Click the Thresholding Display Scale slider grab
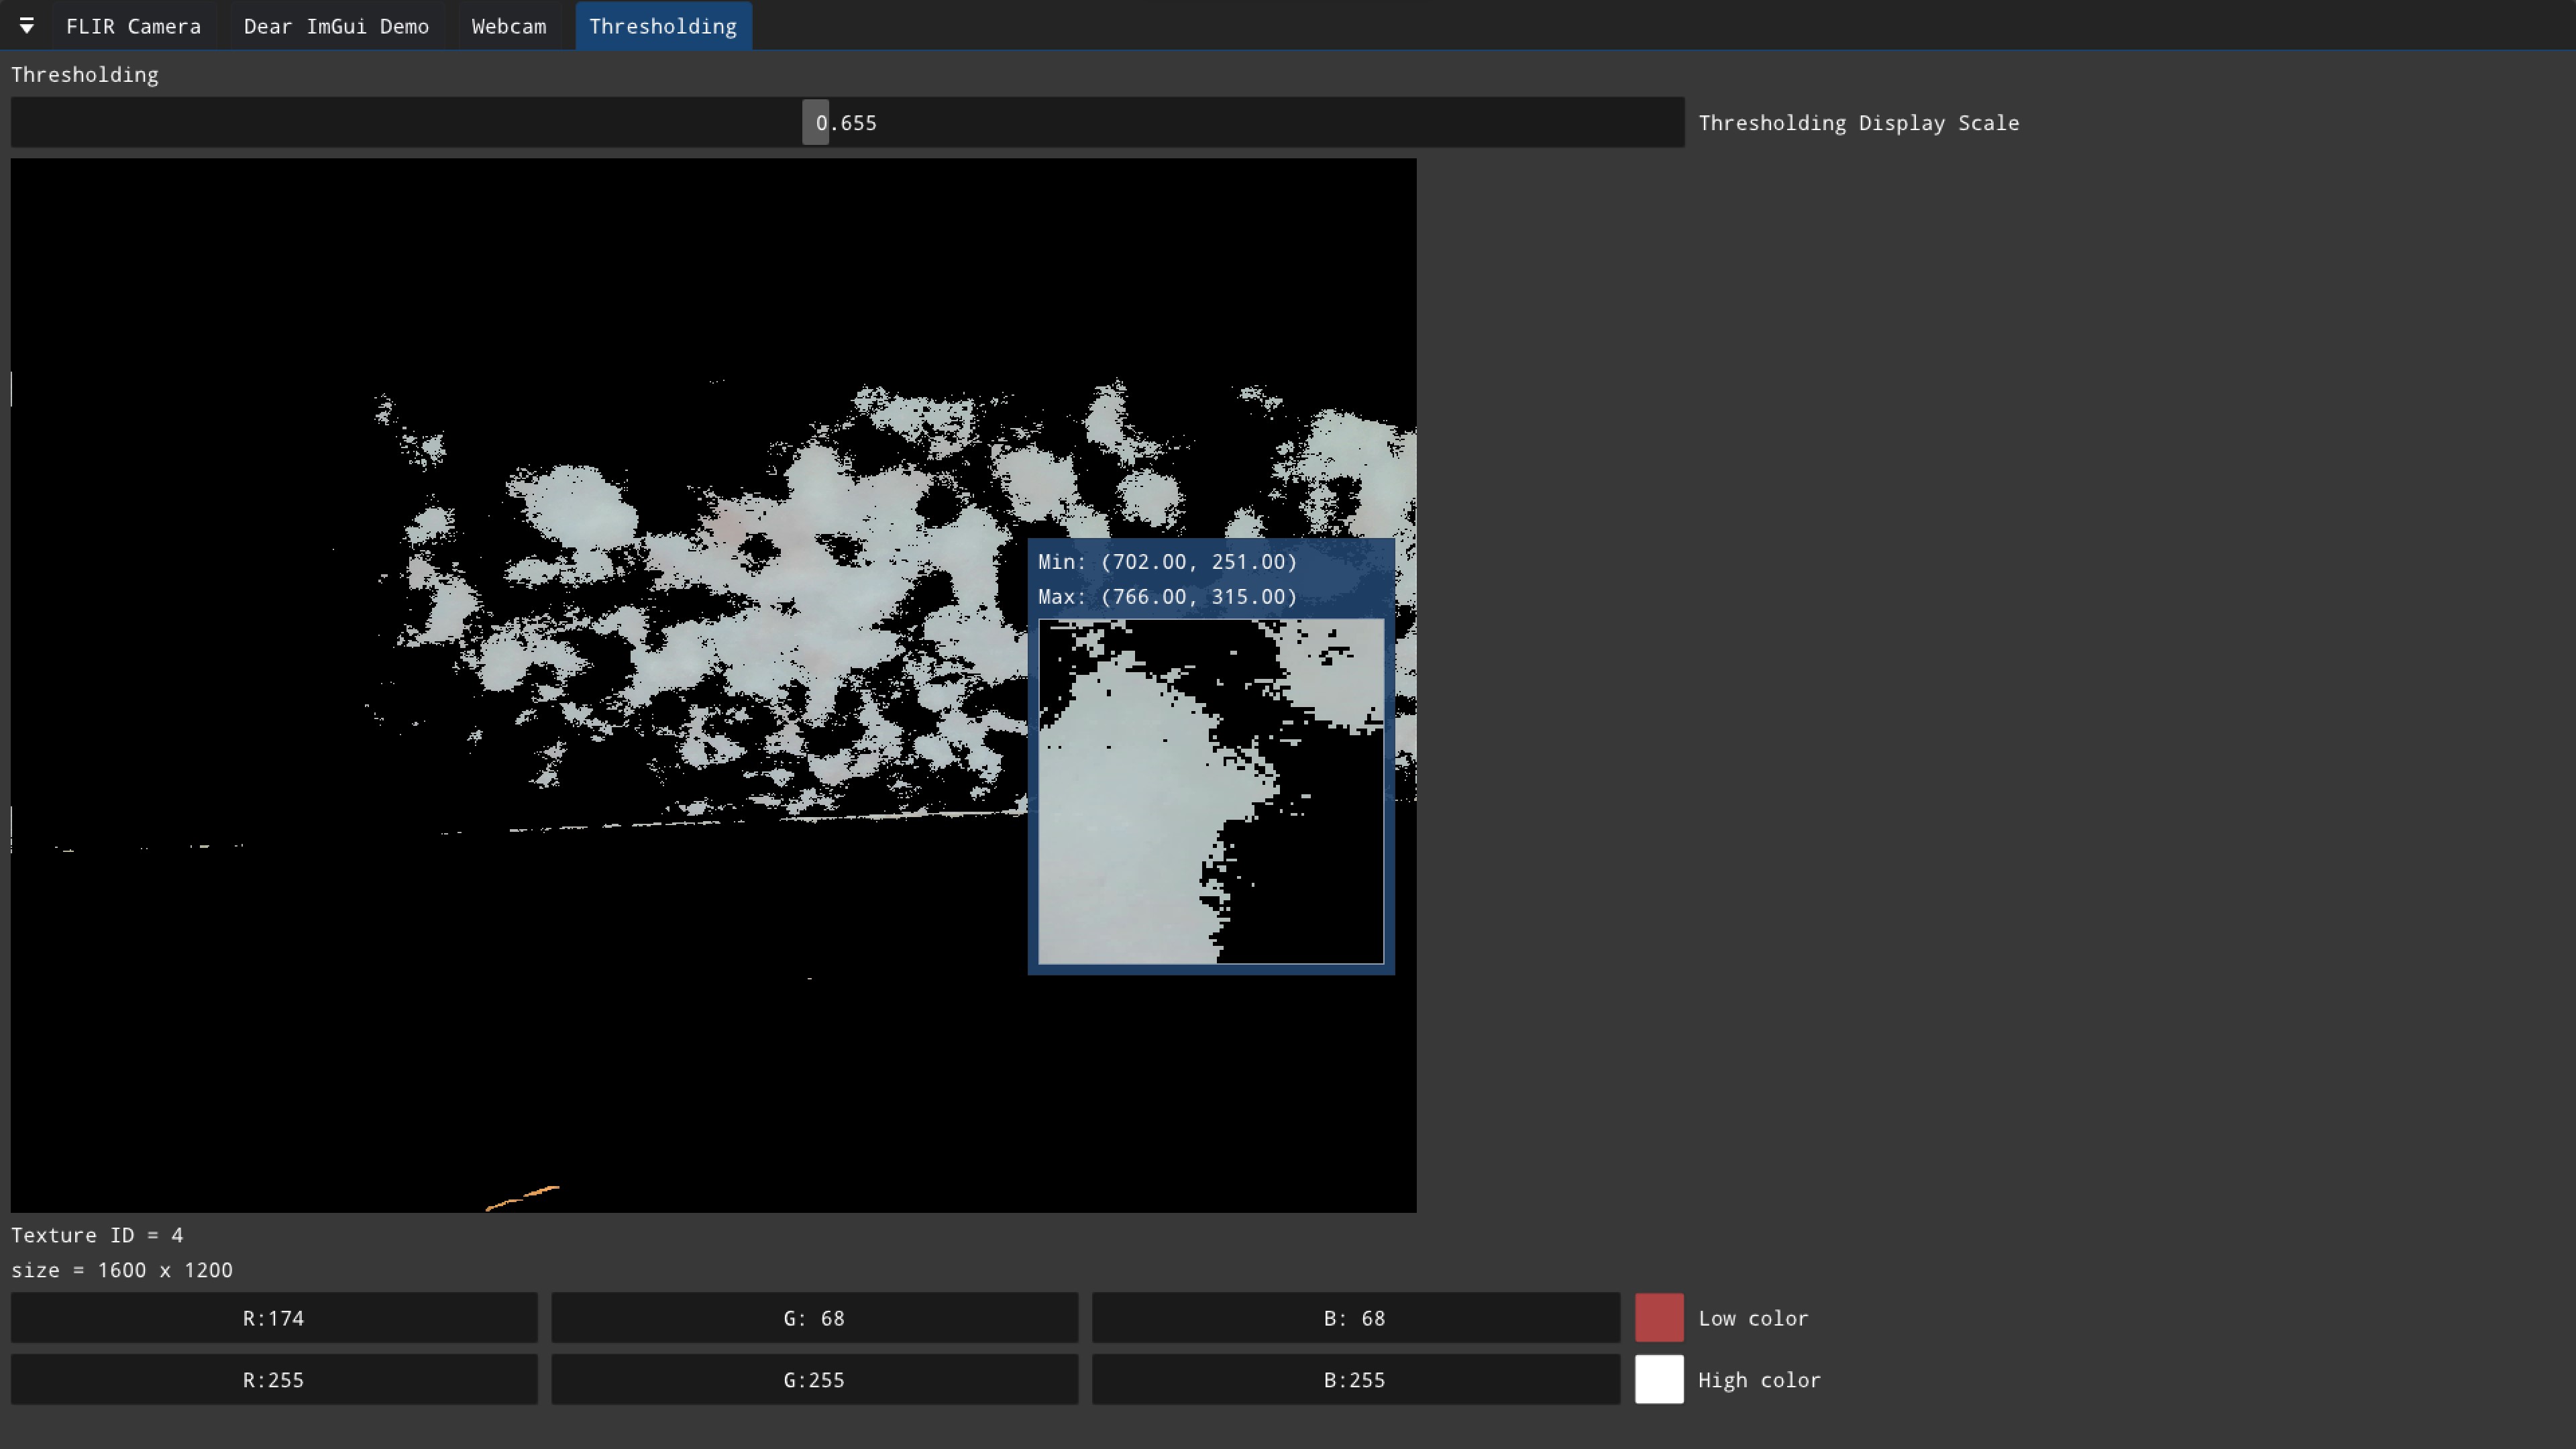This screenshot has width=2576, height=1449. click(x=815, y=122)
